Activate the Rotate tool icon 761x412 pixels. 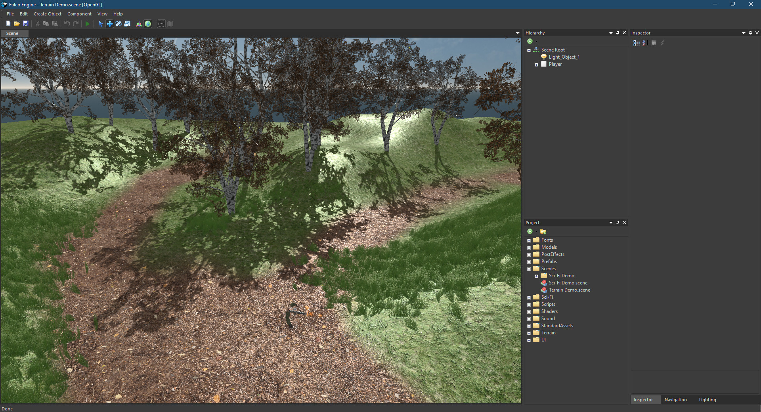point(119,24)
